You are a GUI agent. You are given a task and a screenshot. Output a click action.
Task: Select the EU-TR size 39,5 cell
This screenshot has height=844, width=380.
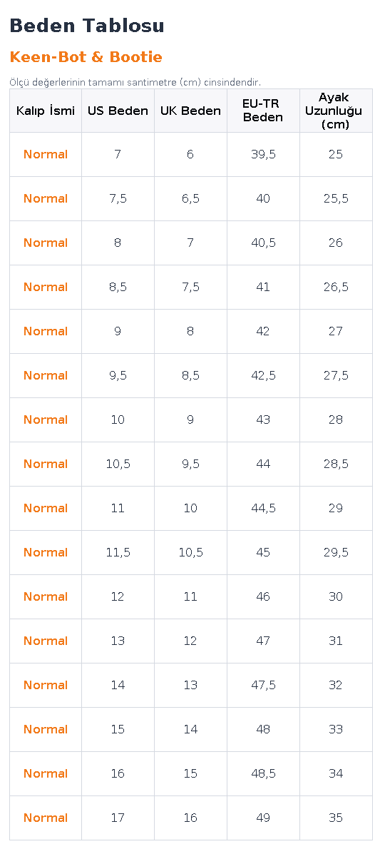(263, 155)
